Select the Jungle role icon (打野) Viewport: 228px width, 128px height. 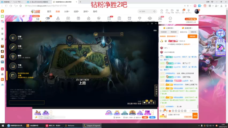pyautogui.click(x=13, y=38)
